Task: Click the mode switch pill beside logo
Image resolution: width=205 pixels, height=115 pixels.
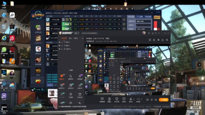Action: 77,33
